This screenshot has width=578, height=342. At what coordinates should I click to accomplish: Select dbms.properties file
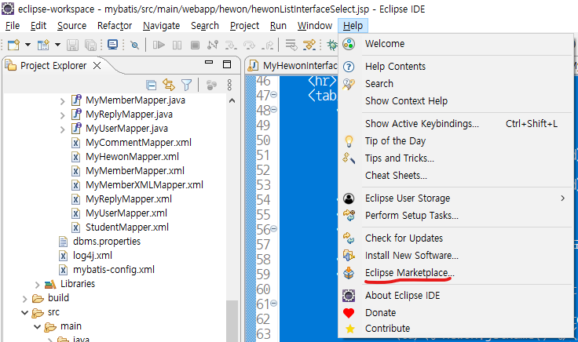[x=107, y=242]
